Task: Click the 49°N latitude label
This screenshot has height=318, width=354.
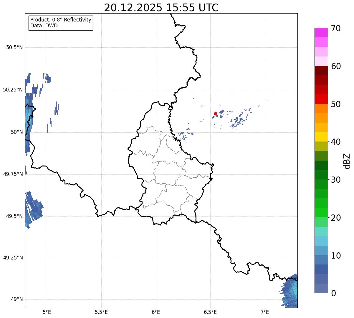Action: (17, 299)
